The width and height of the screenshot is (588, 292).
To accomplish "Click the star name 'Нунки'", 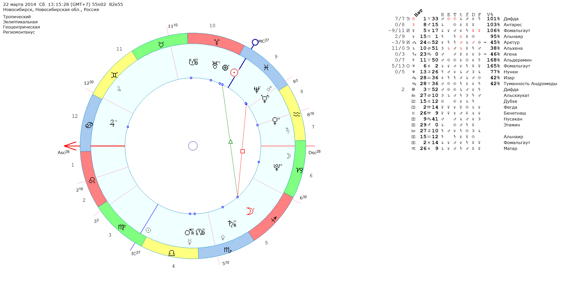I will (x=511, y=72).
